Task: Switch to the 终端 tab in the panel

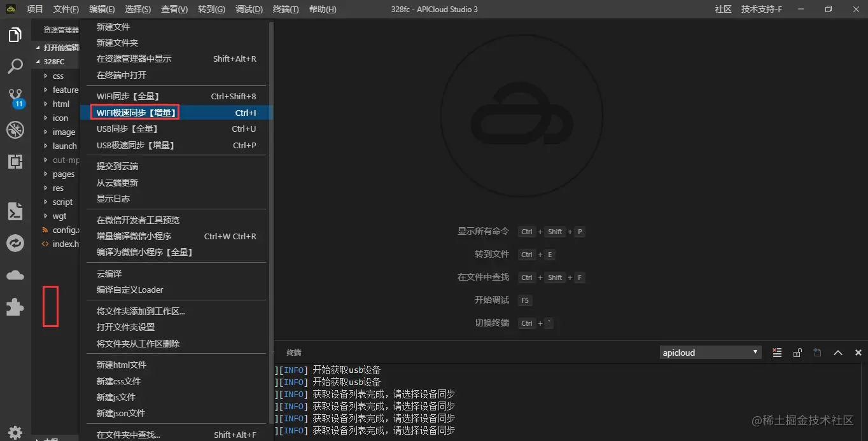Action: (294, 353)
